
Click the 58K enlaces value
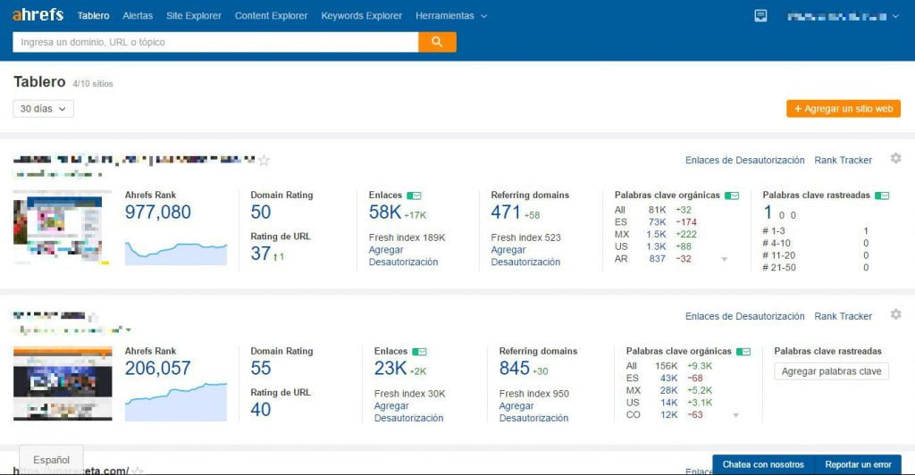point(384,212)
